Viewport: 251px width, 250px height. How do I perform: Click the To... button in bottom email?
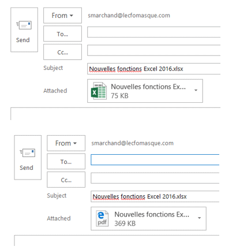click(66, 161)
